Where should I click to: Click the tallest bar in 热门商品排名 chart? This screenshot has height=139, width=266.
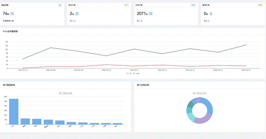tap(14, 111)
